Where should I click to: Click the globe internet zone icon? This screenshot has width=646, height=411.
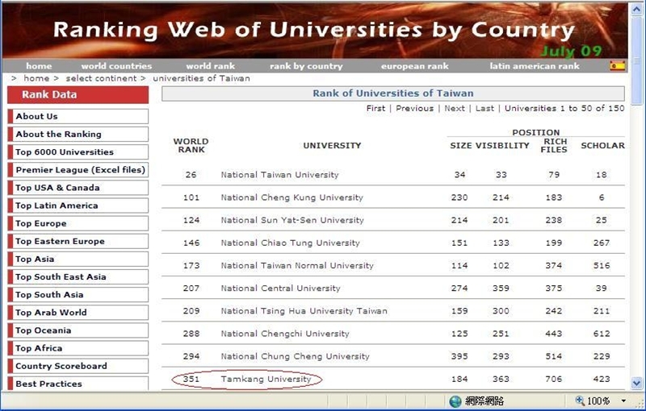click(455, 401)
